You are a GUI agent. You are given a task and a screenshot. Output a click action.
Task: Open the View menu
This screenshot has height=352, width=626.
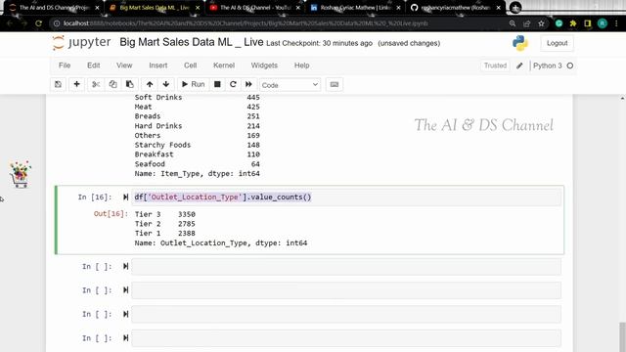[124, 66]
